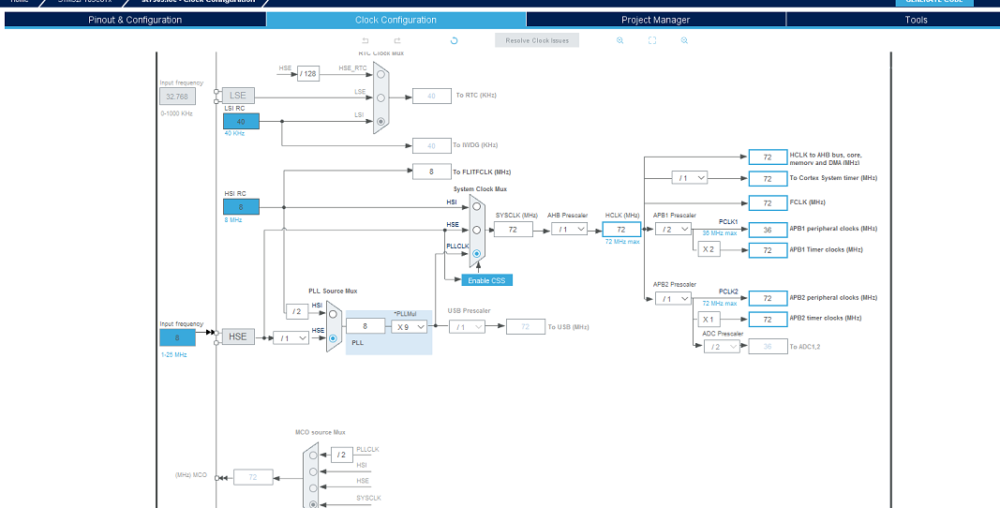This screenshot has height=508, width=1000.
Task: Click the To ADC1,2 36 value field
Action: [x=768, y=347]
